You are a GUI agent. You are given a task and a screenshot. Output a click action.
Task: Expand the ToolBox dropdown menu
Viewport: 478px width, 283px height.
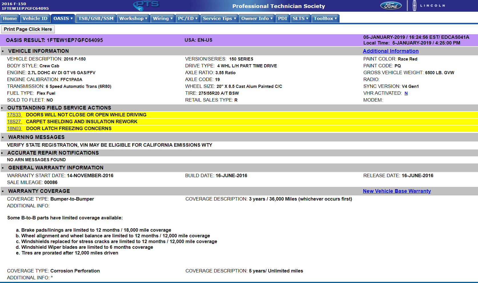click(325, 19)
